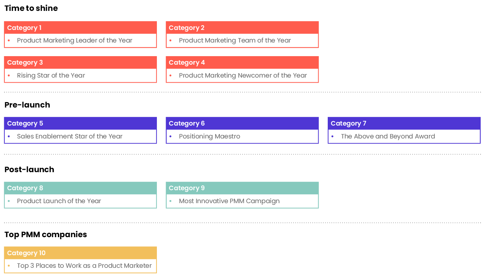This screenshot has width=487, height=279.
Task: Select the Category 2 header
Action: (x=242, y=28)
